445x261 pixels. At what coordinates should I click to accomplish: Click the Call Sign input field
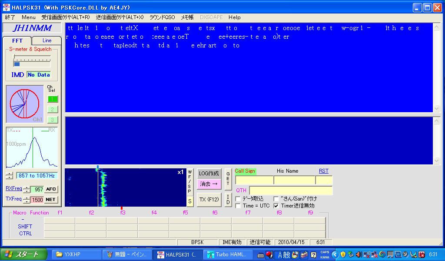pos(254,180)
